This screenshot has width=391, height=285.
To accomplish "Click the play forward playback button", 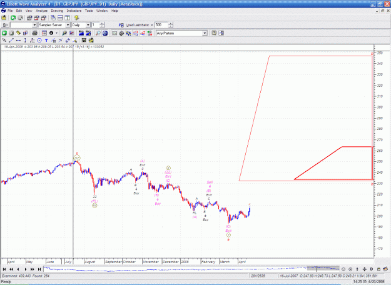I will click(25, 269).
